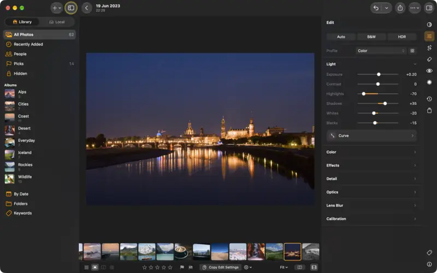Toggle B&W treatment
This screenshot has height=273, width=437.
371,37
